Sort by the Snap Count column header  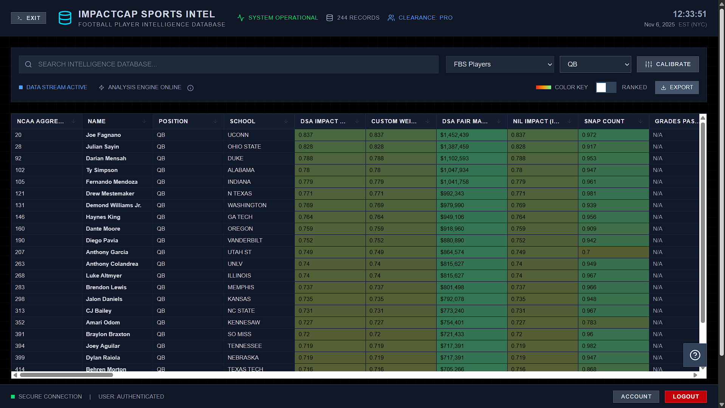tap(604, 121)
